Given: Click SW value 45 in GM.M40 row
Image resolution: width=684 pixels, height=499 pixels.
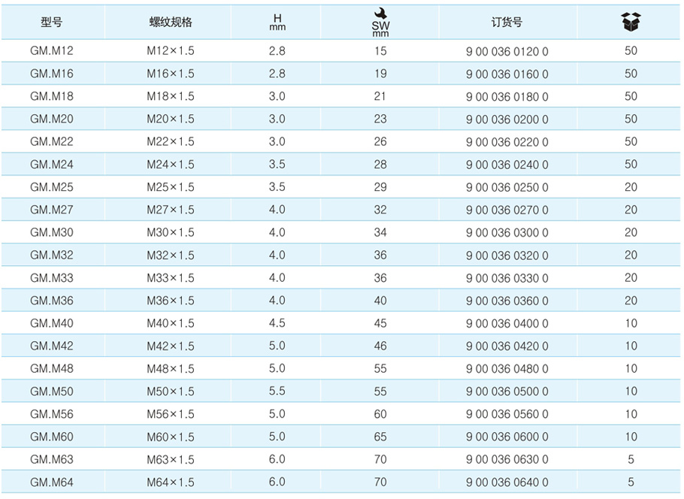Looking at the screenshot, I should click(380, 323).
